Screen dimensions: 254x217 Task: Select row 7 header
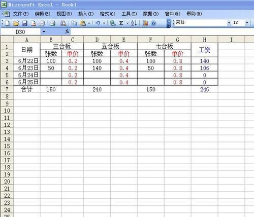point(7,89)
